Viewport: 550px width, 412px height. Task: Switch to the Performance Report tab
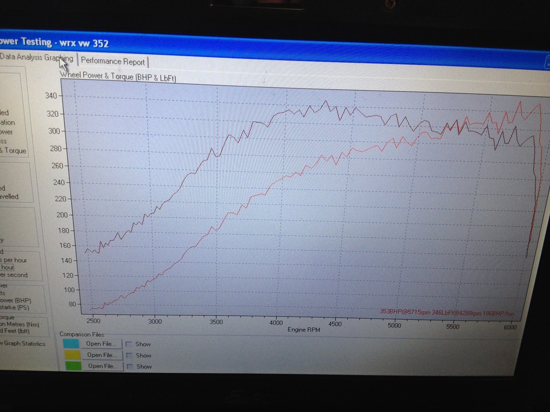pos(112,61)
